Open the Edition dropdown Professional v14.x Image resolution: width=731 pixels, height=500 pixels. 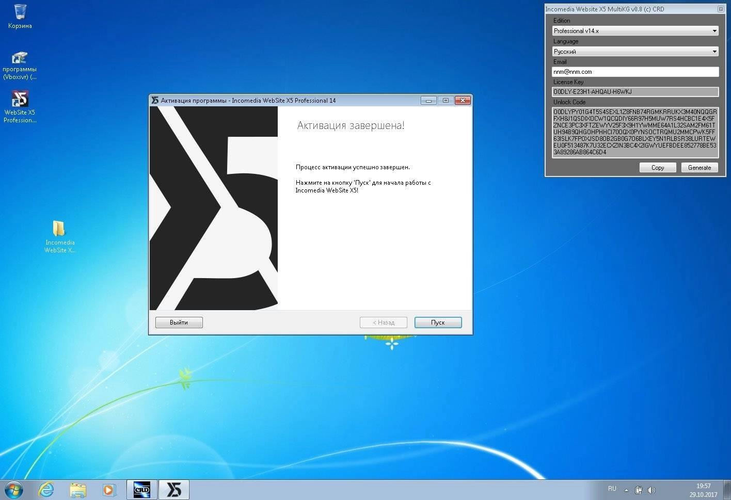(635, 31)
